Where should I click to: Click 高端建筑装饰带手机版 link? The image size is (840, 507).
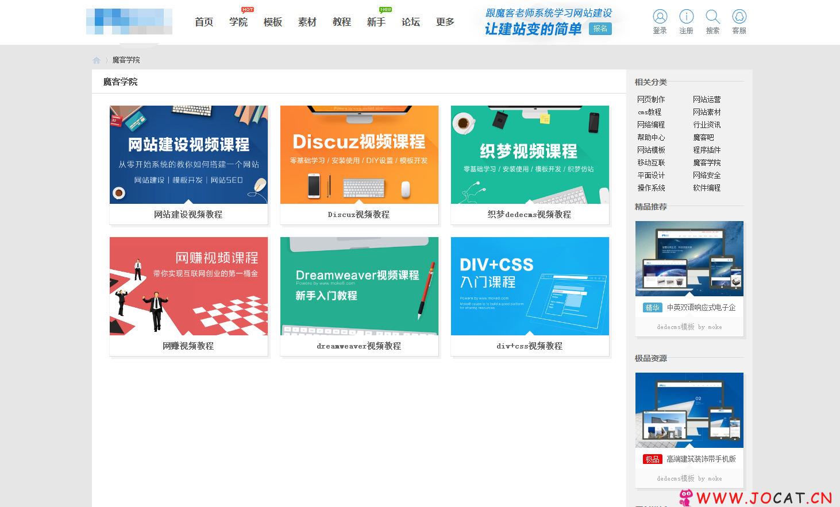tap(701, 459)
